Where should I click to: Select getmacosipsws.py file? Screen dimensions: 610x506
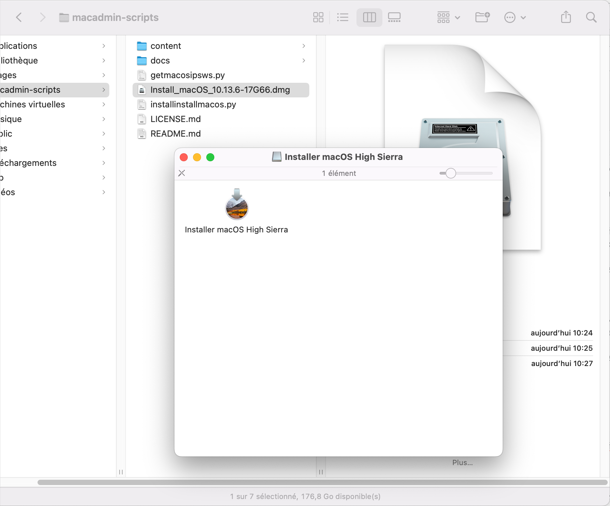[x=221, y=75]
